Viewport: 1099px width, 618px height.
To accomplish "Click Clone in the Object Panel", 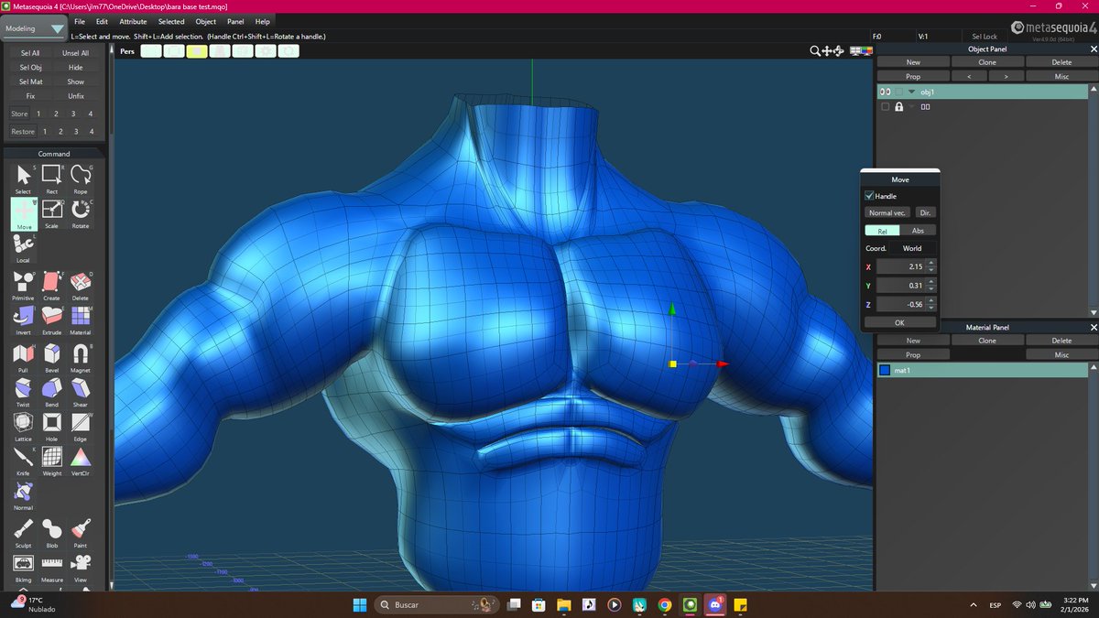I will tap(987, 62).
